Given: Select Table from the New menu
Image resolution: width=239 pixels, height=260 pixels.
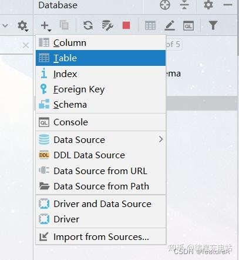Looking at the screenshot, I should coord(100,58).
